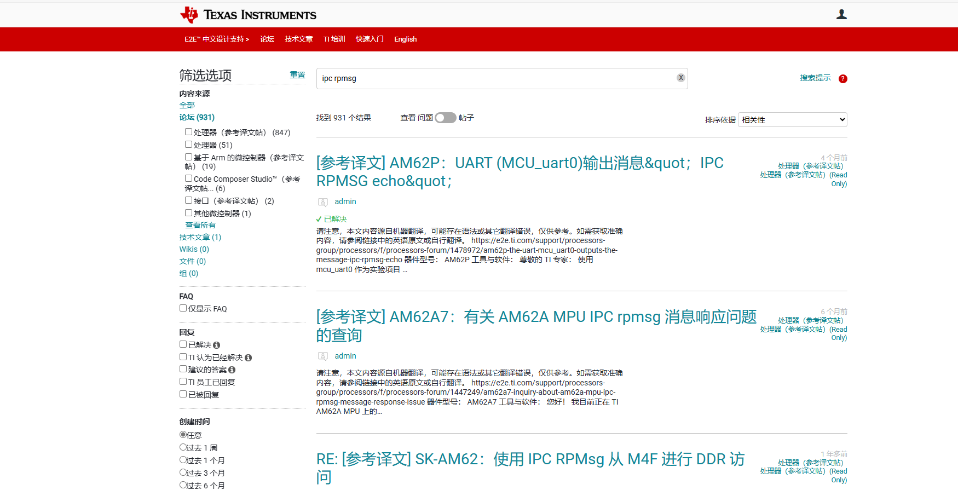Clear the search box with X icon

pyautogui.click(x=680, y=78)
